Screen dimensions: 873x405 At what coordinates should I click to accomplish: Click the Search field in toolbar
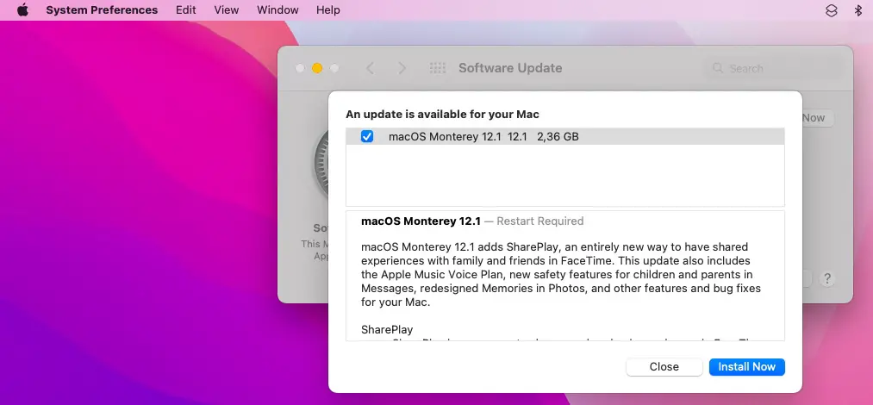[x=770, y=68]
